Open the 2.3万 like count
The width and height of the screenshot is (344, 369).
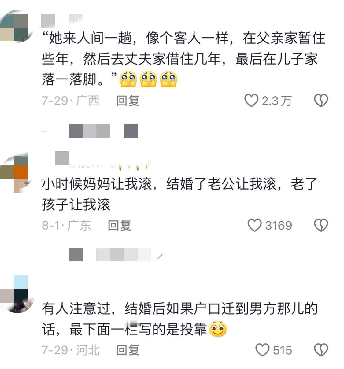[277, 101]
